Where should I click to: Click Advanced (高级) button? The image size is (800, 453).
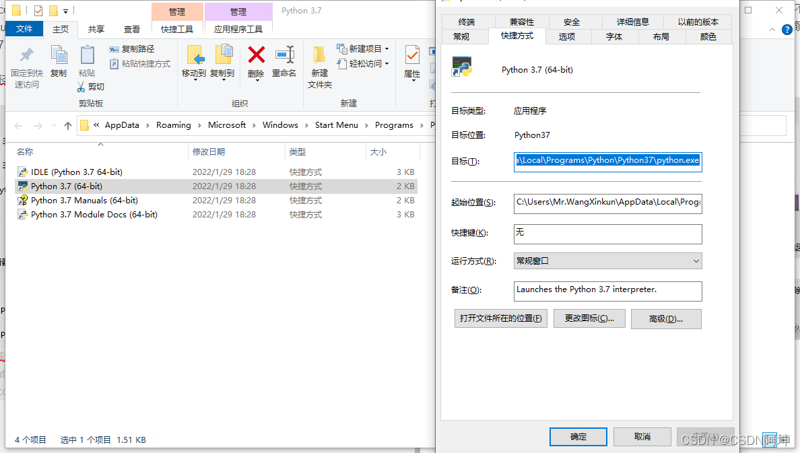(x=666, y=319)
